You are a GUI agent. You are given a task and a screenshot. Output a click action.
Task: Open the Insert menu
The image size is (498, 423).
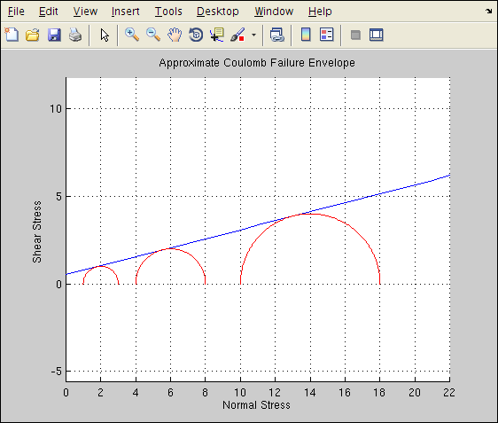point(126,12)
